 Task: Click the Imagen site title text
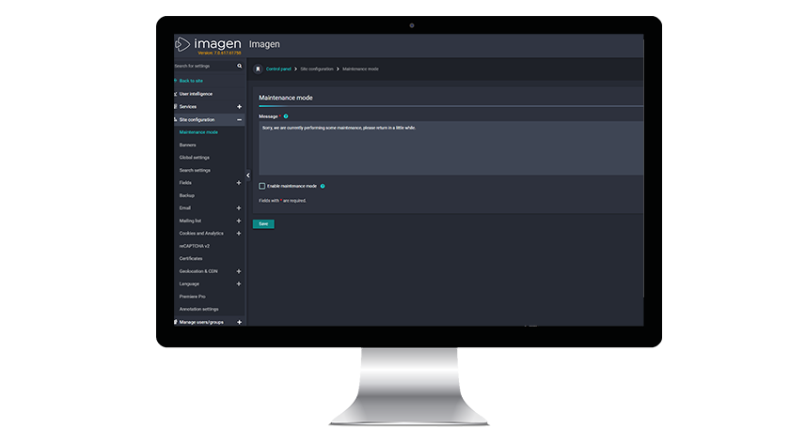[264, 44]
